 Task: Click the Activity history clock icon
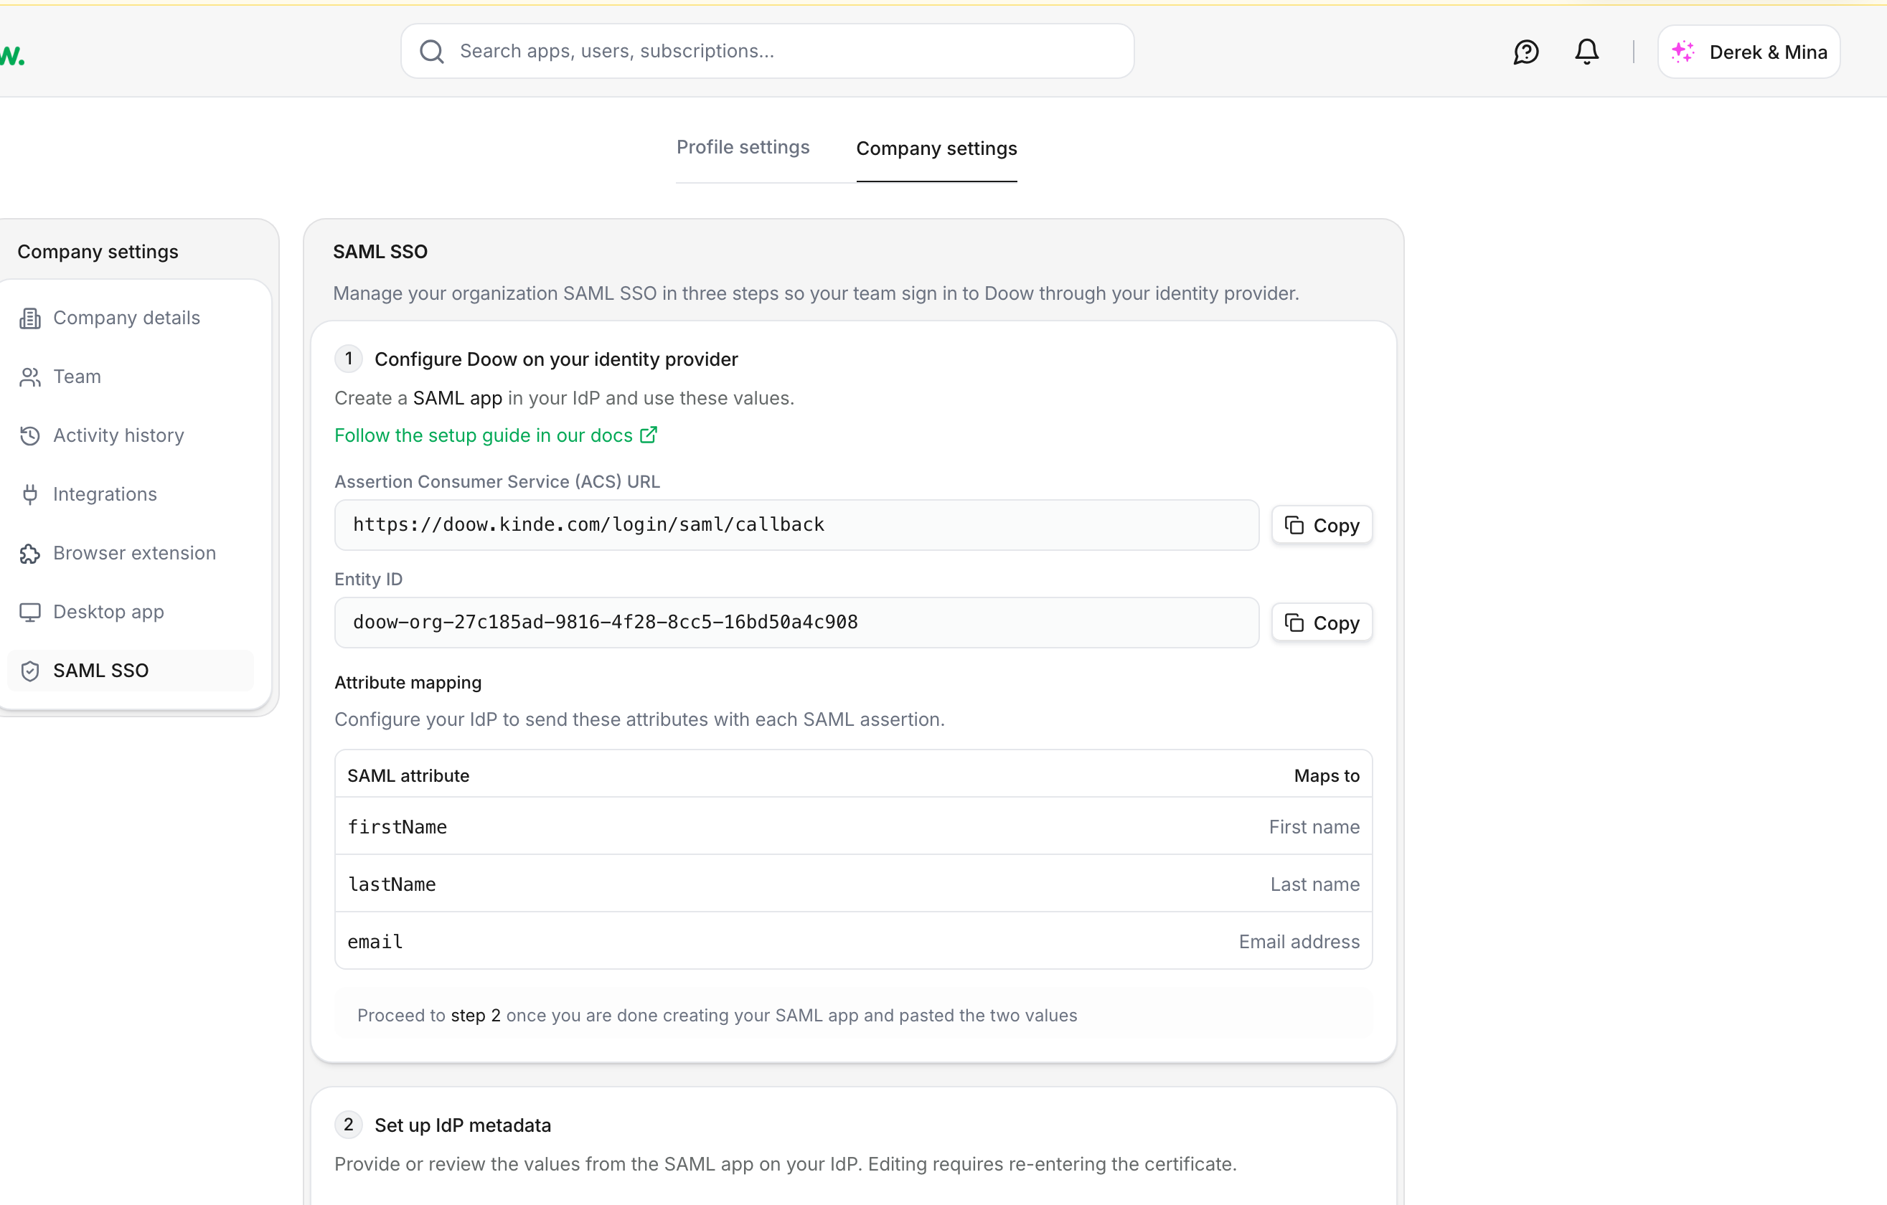30,435
